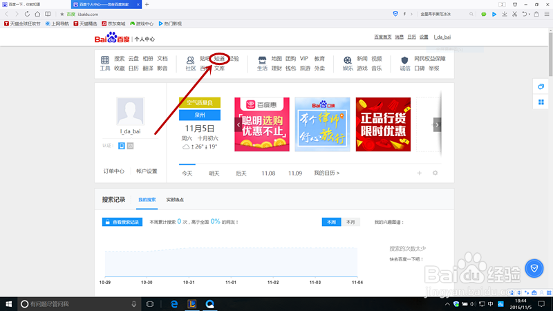Viewport: 553px width, 311px height.
Task: Click the blue security shield in address bar
Action: pos(395,14)
